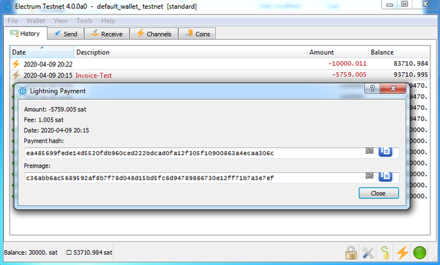The width and height of the screenshot is (440, 265).
Task: Show QR code for preimage
Action: coord(370,176)
